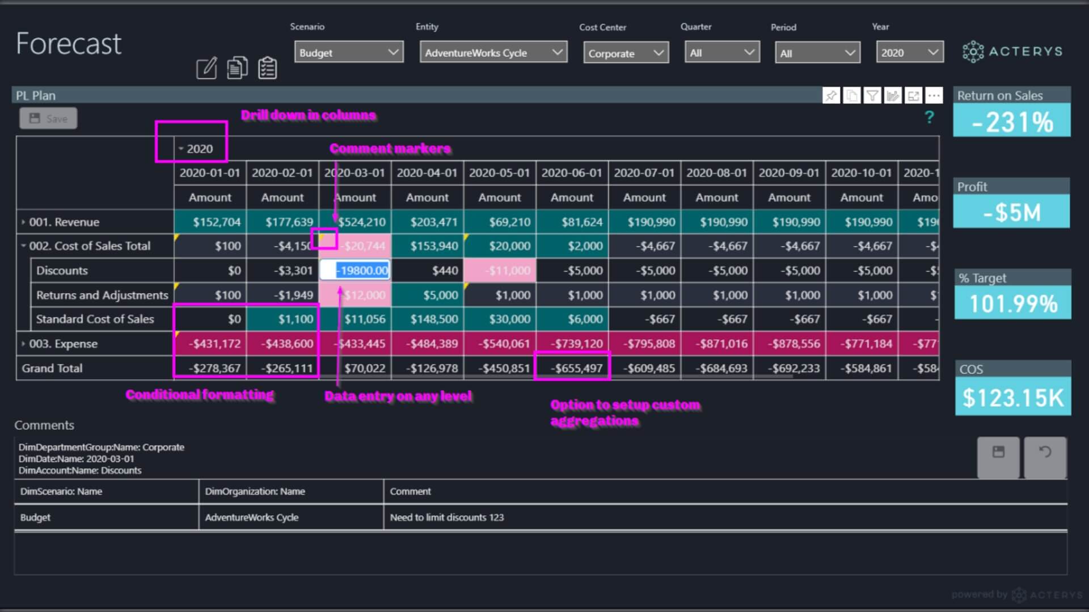Click the Grand Total row label
This screenshot has height=612, width=1089.
pos(52,368)
